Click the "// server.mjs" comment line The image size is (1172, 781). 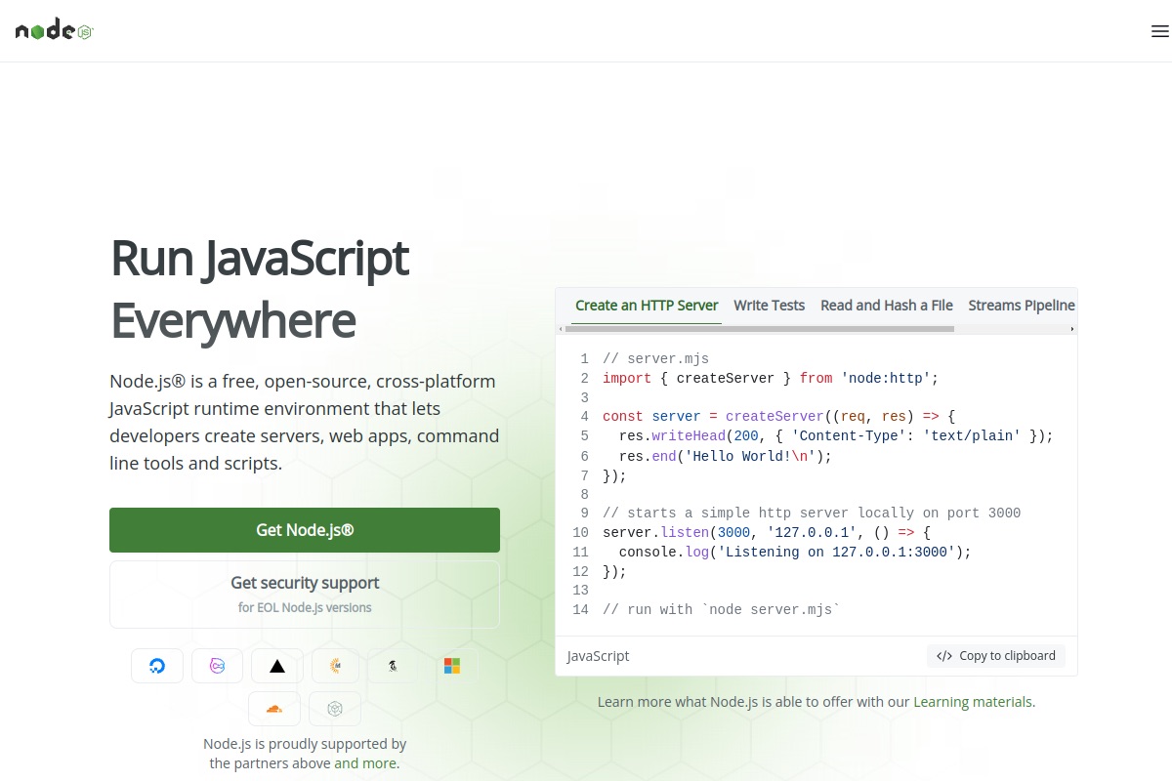pos(656,359)
